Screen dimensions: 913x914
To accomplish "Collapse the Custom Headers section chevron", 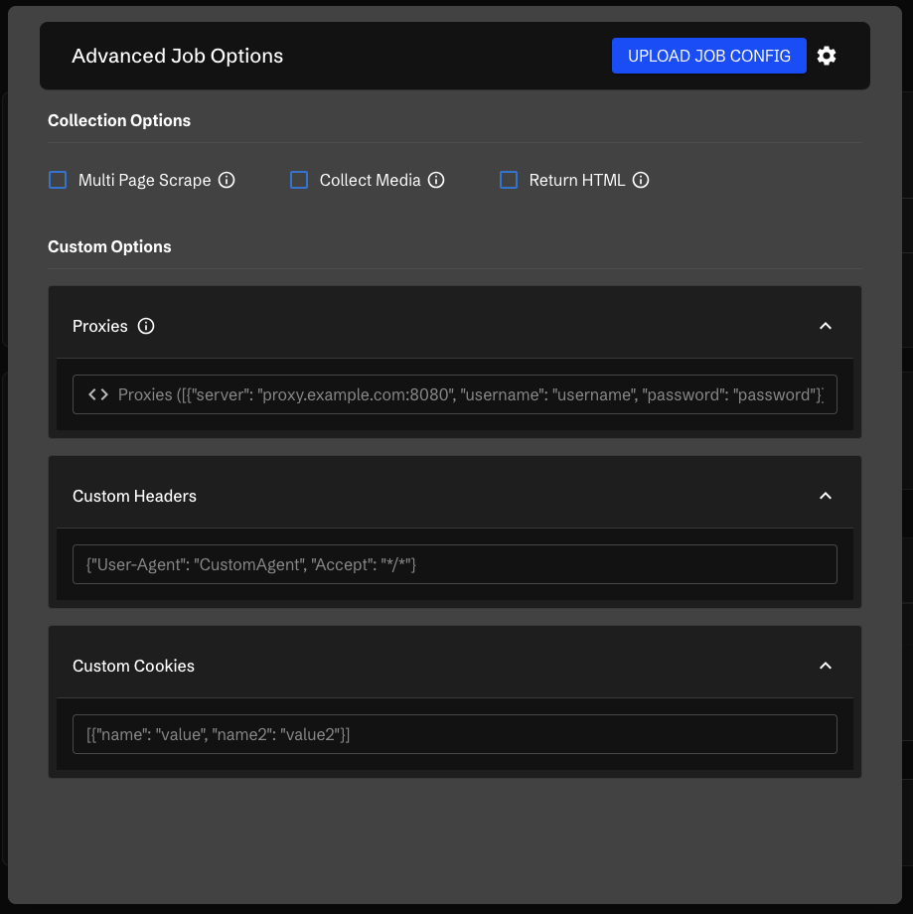I will 825,496.
